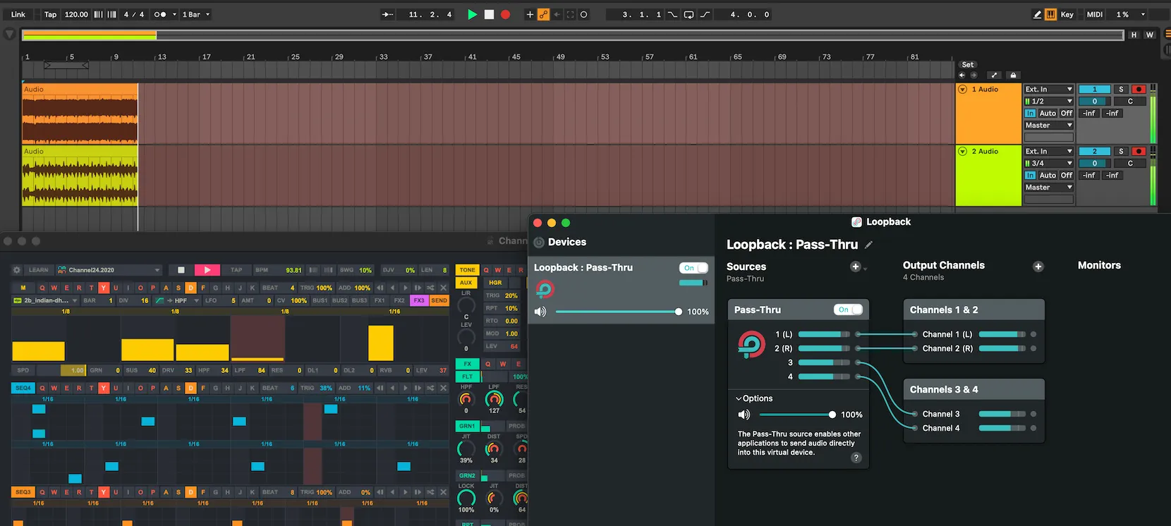1171x526 pixels.
Task: Solo track 2 Audio with S button
Action: [1121, 152]
